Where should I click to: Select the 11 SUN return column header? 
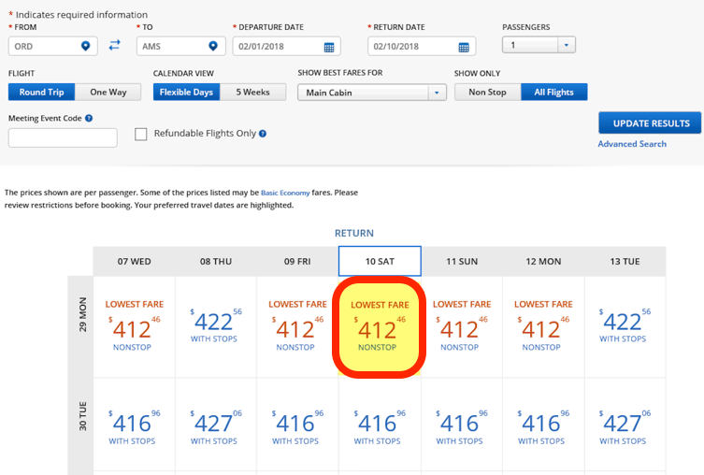pyautogui.click(x=462, y=261)
